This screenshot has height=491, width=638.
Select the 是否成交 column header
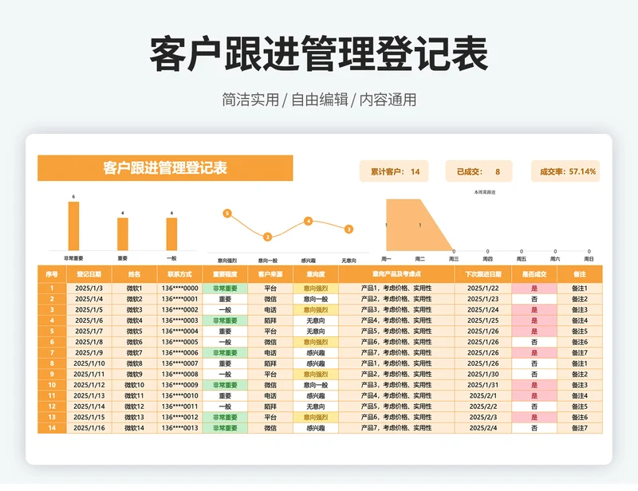534,274
